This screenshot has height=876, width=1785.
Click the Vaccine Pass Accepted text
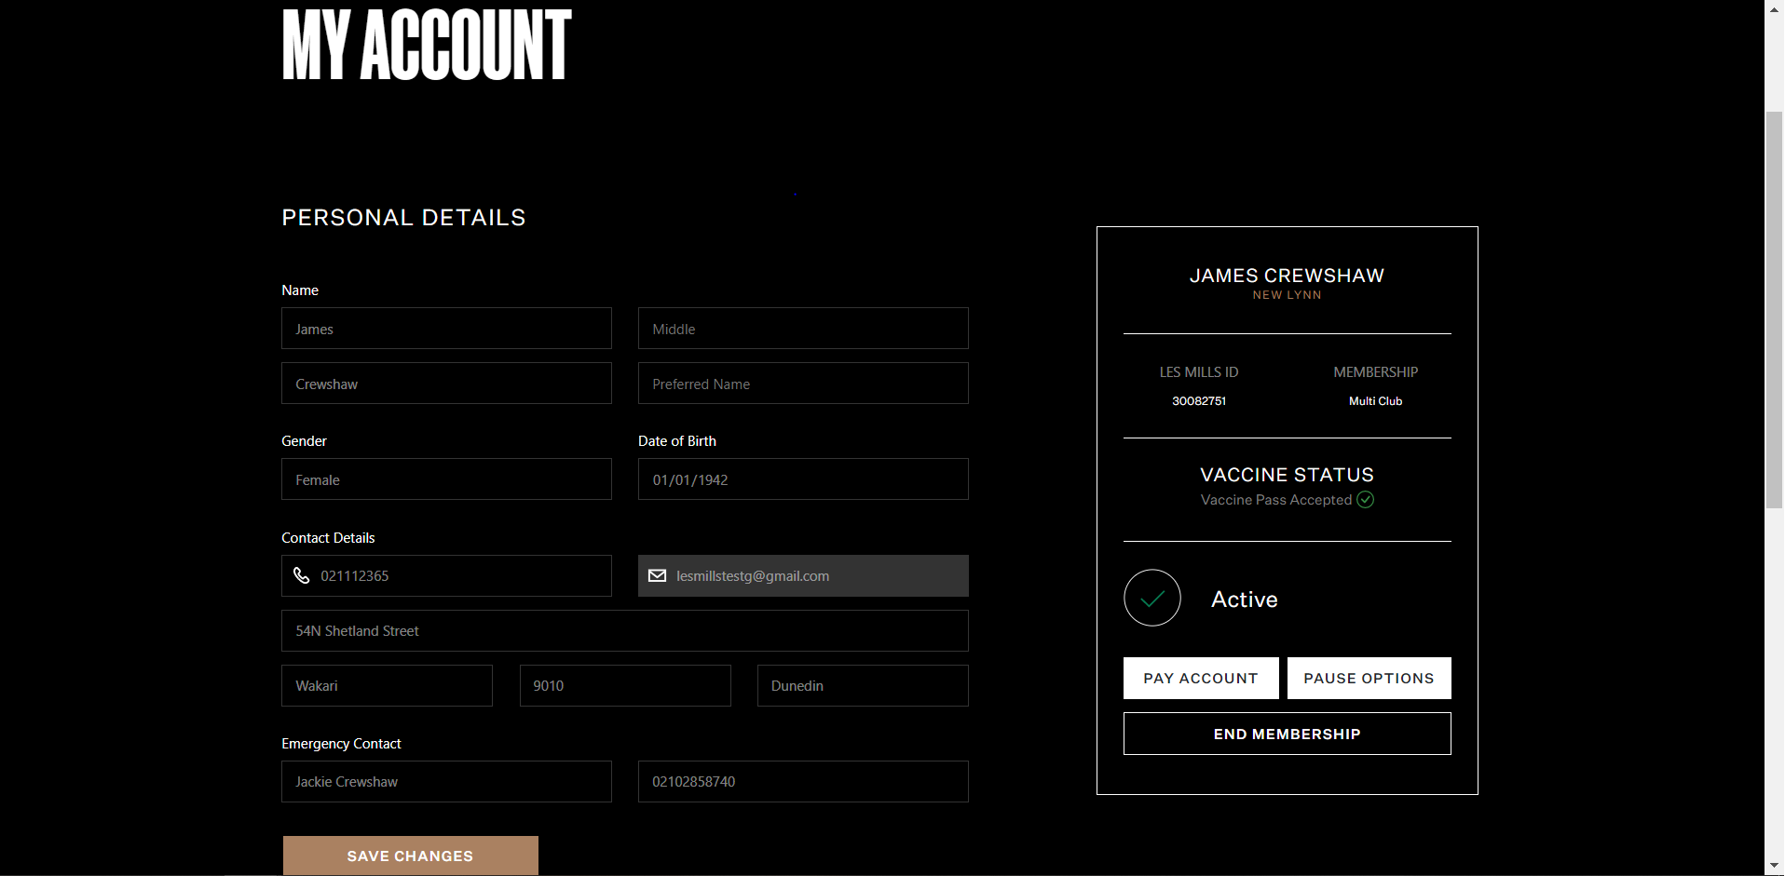point(1275,500)
